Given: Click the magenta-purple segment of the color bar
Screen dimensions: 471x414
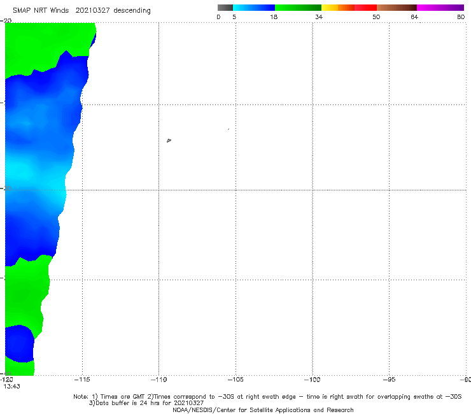Looking at the screenshot, I should tap(440, 8).
